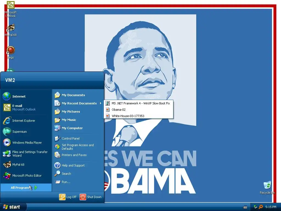The width and height of the screenshot is (281, 211).
Task: Open E-mail Microsoft Outlook in Start menu
Action: click(x=26, y=107)
